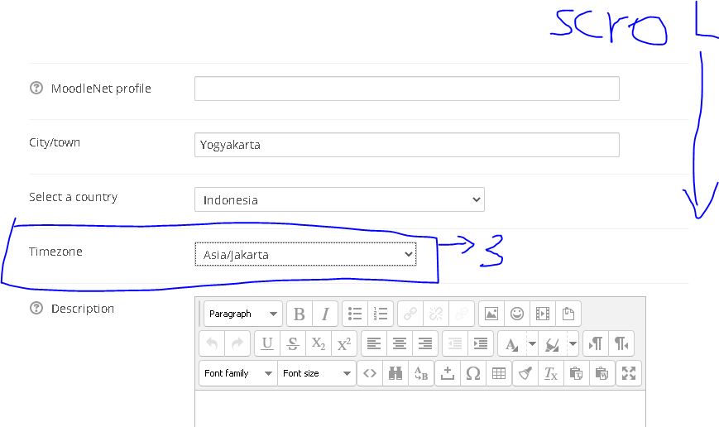Insert an image into the description
719x427 pixels.
[491, 314]
